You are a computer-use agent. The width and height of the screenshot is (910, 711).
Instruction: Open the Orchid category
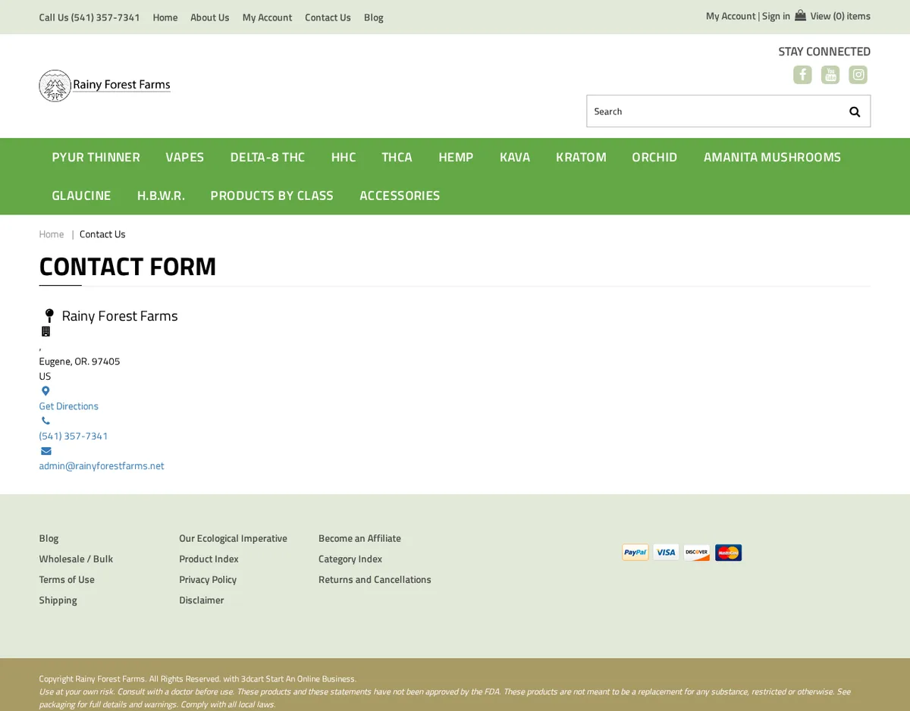coord(654,157)
